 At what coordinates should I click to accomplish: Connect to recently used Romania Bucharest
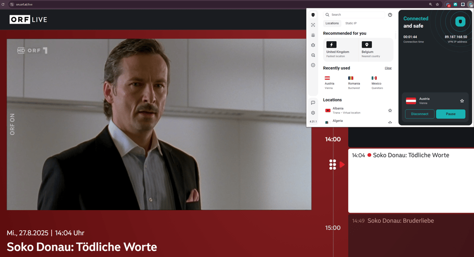click(x=354, y=82)
